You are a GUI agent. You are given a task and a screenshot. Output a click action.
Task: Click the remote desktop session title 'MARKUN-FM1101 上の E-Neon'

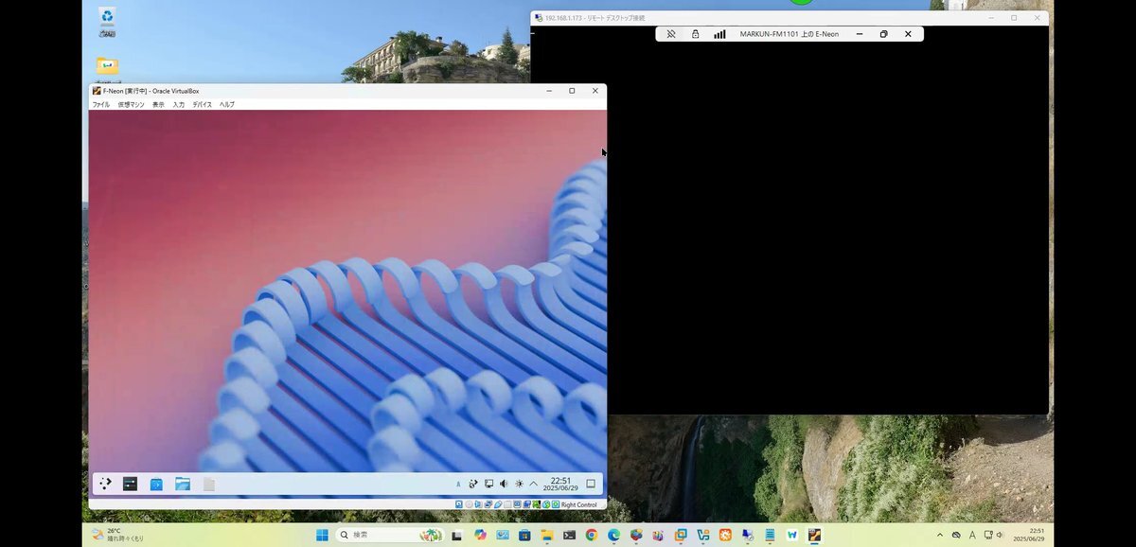tap(790, 34)
